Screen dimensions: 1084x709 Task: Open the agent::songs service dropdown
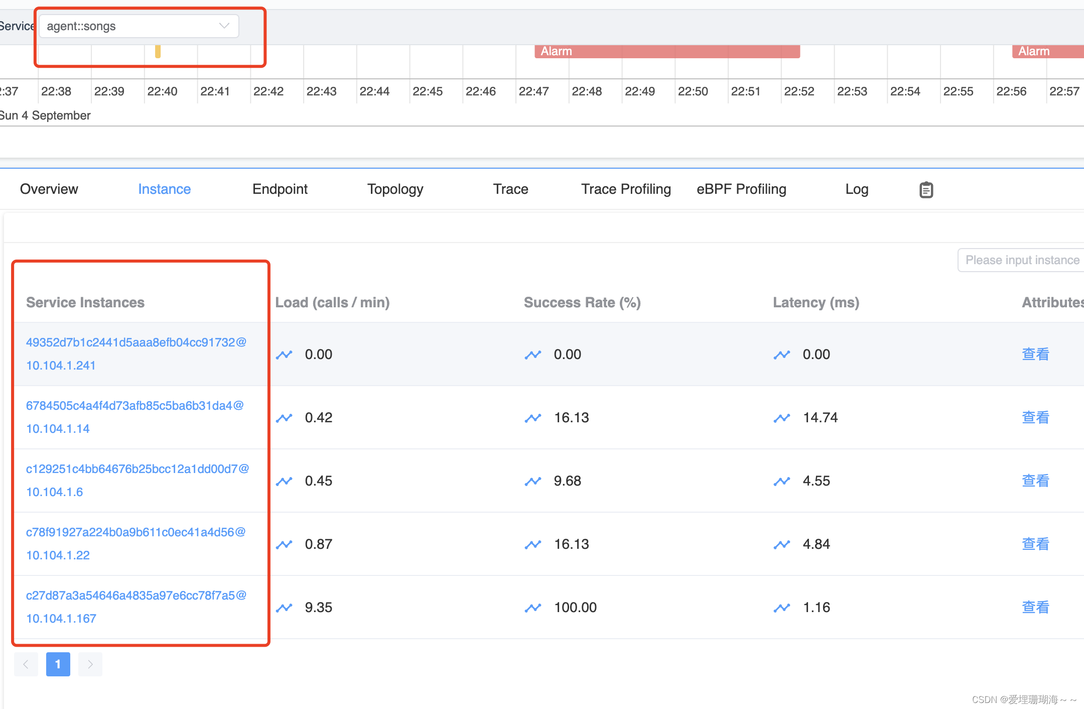139,26
